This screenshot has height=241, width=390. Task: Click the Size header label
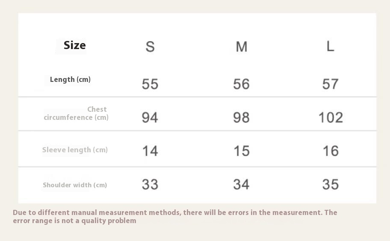[x=74, y=45]
